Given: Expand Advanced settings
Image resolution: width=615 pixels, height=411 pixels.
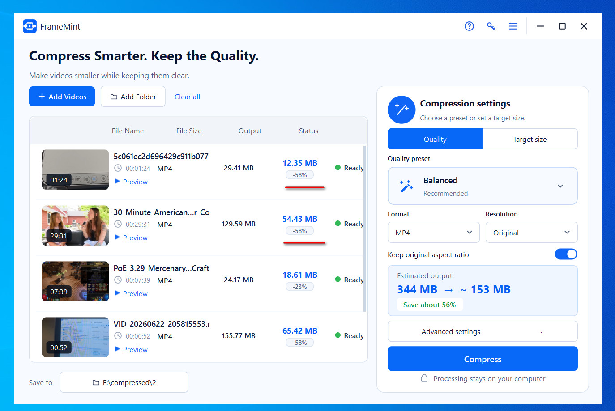Looking at the screenshot, I should [x=483, y=331].
